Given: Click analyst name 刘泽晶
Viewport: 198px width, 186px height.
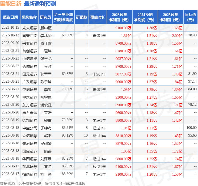Looking at the screenshot, I should 46,159.
